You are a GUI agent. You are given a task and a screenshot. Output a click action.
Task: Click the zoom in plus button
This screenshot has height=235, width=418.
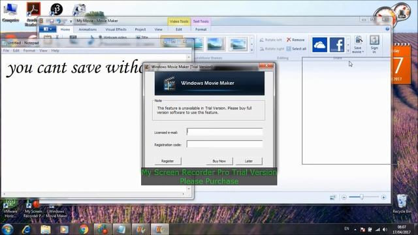click(x=383, y=197)
